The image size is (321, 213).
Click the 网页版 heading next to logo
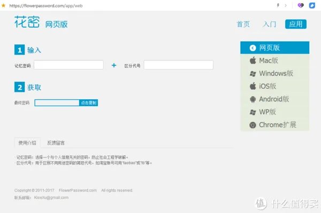56,25
